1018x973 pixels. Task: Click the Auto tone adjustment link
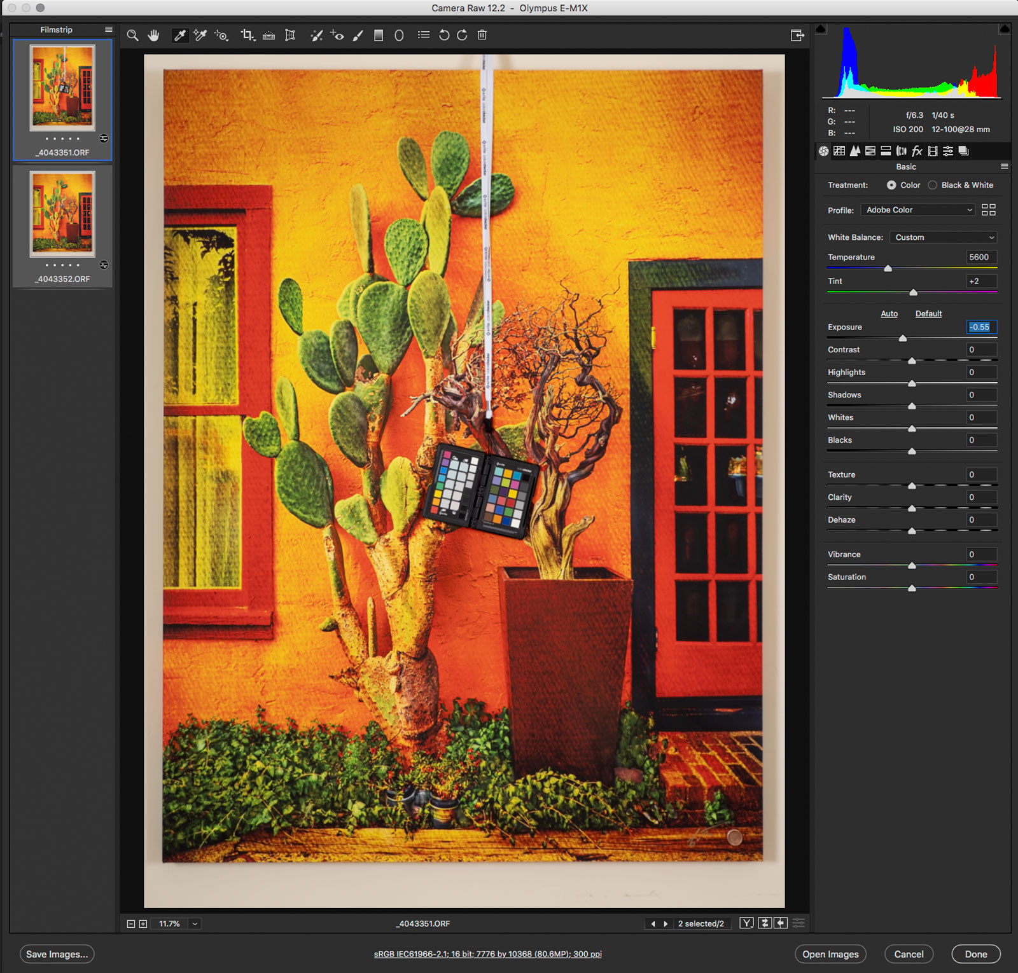pyautogui.click(x=889, y=314)
